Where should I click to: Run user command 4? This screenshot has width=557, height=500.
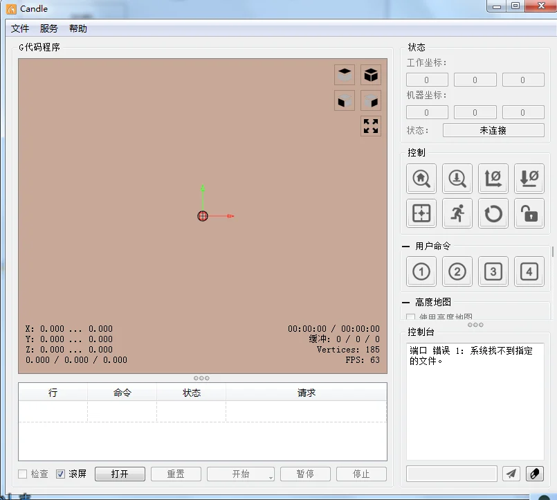[x=529, y=271]
